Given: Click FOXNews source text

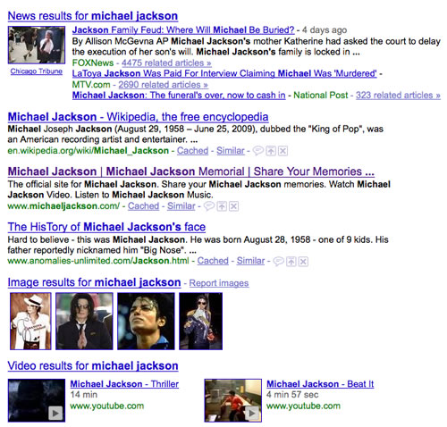Looking at the screenshot, I should pos(93,63).
